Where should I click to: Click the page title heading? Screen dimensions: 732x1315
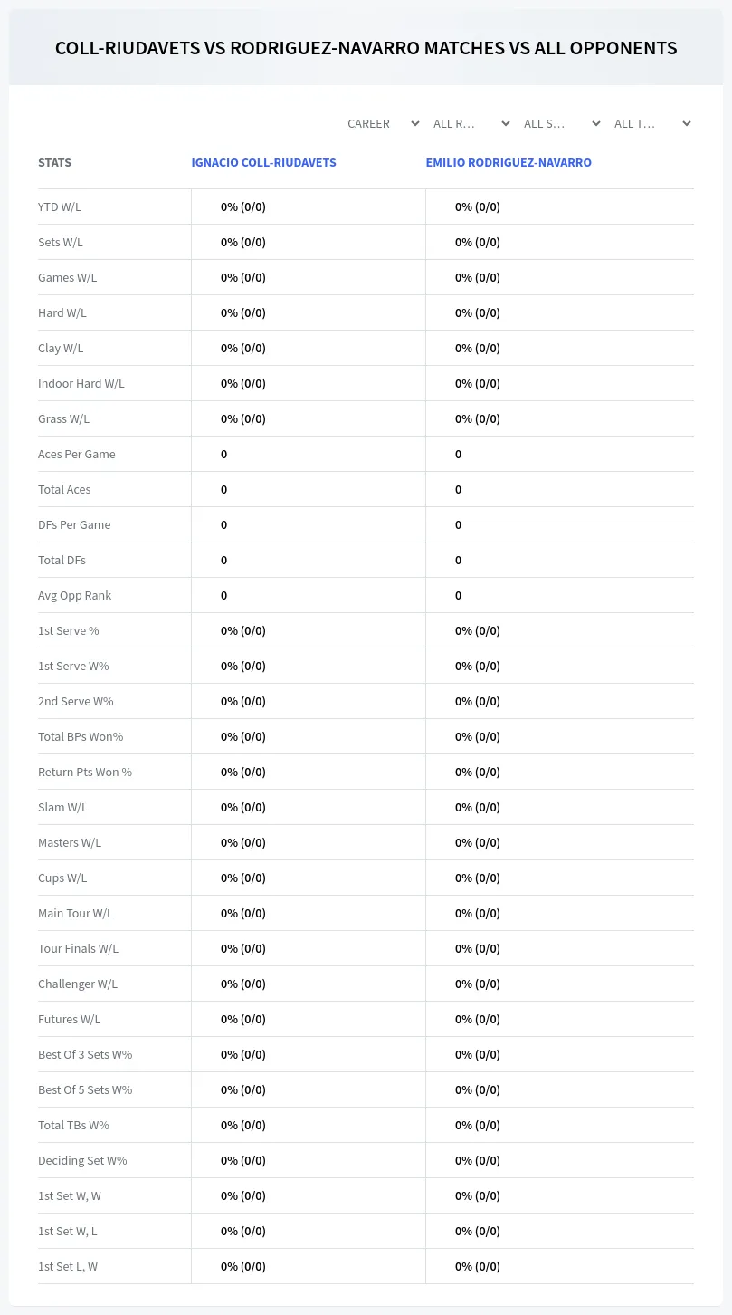(366, 48)
